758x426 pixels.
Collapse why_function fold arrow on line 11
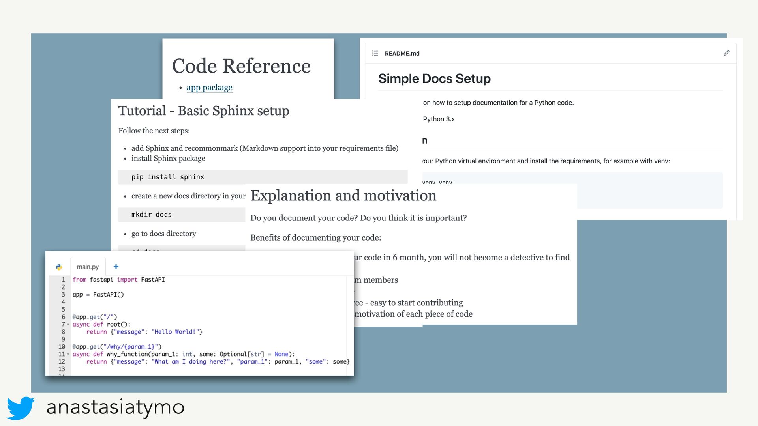pyautogui.click(x=68, y=354)
